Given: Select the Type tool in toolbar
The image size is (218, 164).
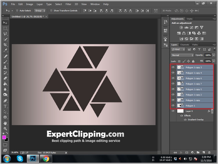Looking at the screenshot, I should [5, 106].
